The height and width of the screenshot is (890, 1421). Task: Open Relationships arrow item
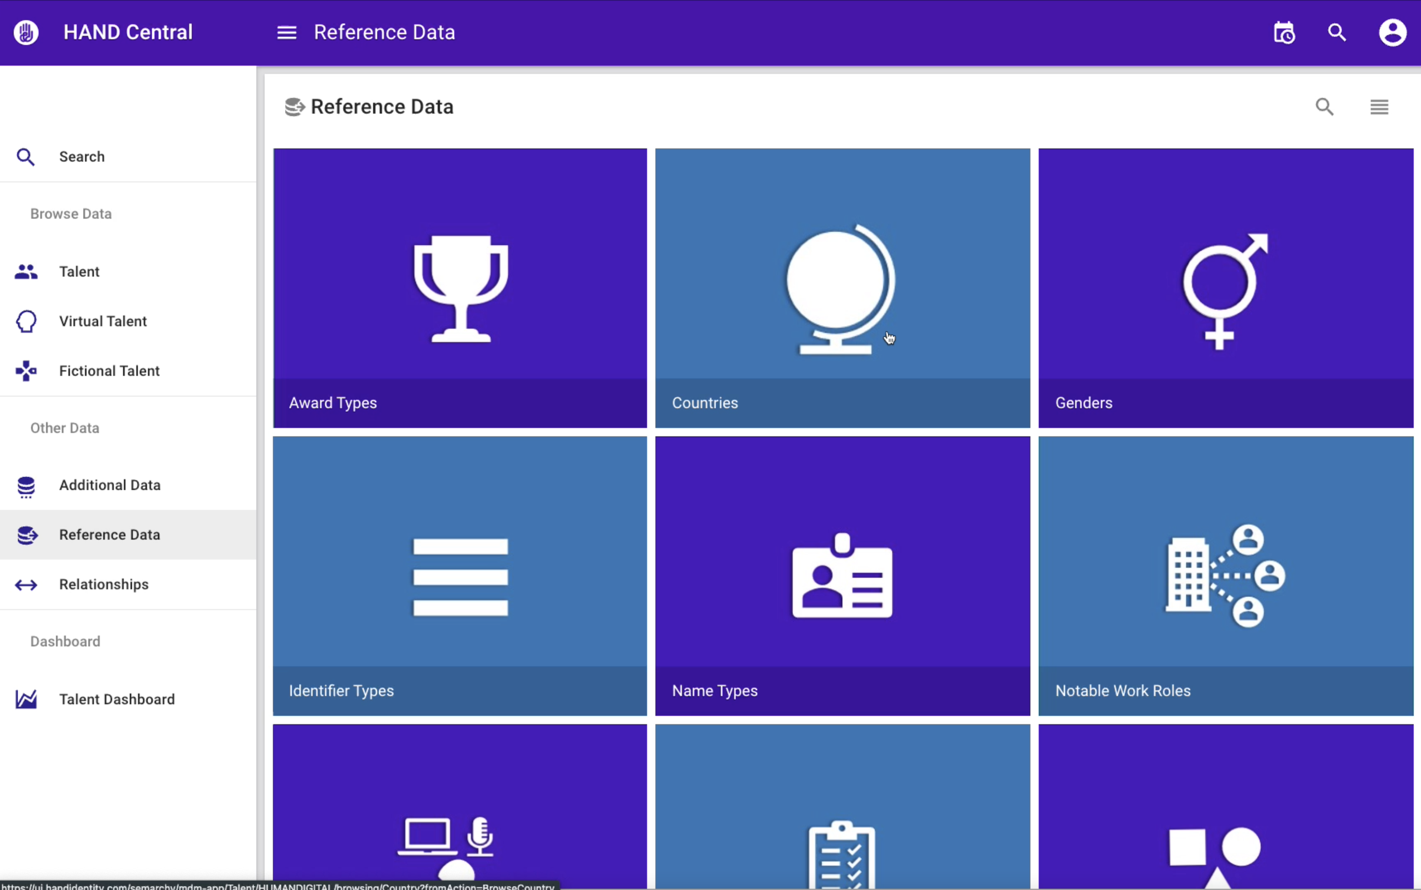point(26,584)
